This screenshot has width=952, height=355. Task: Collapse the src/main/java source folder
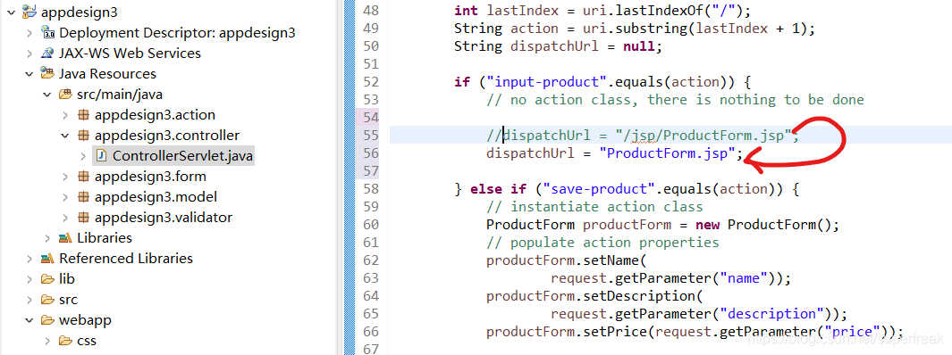coord(47,95)
